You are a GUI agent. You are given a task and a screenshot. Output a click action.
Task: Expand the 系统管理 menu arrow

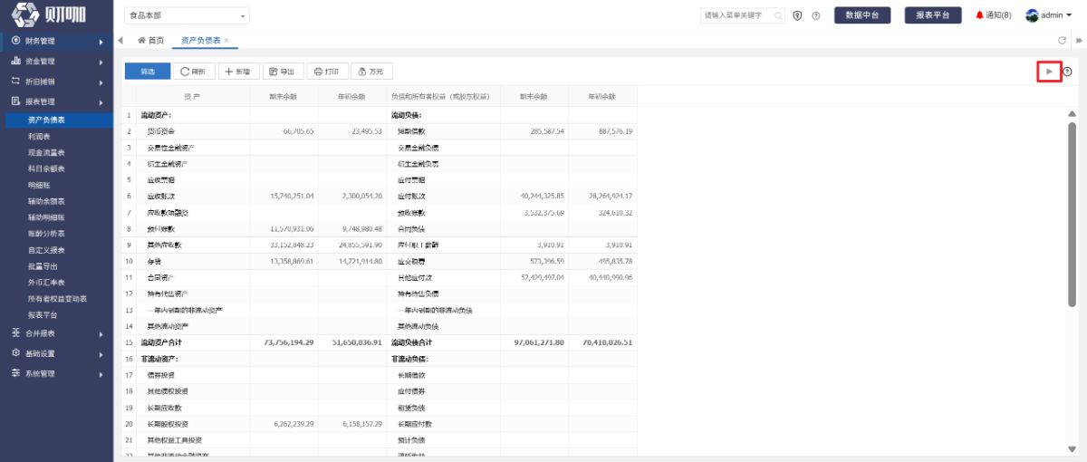[x=101, y=373]
